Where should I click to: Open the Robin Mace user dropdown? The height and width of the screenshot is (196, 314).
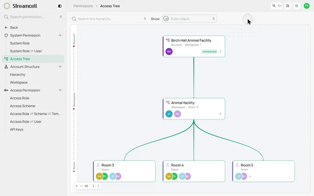pos(189,19)
